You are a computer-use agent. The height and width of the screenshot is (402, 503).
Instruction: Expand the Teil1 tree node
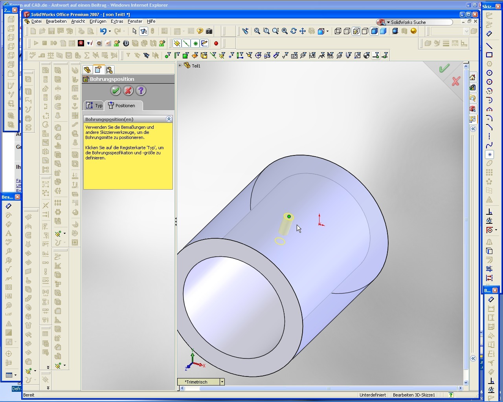coord(180,66)
